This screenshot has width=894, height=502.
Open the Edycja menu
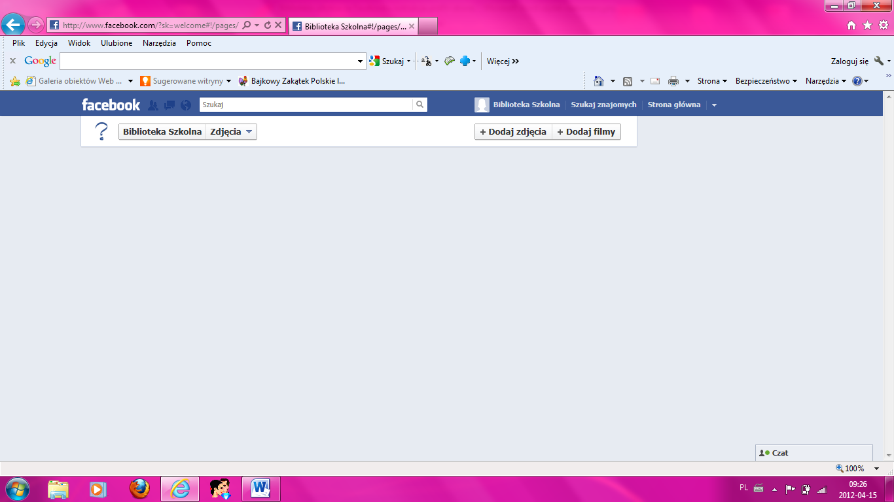pyautogui.click(x=46, y=43)
